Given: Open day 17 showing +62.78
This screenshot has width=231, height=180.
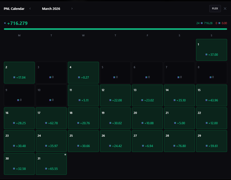Looking at the screenshot, I should (51, 118).
